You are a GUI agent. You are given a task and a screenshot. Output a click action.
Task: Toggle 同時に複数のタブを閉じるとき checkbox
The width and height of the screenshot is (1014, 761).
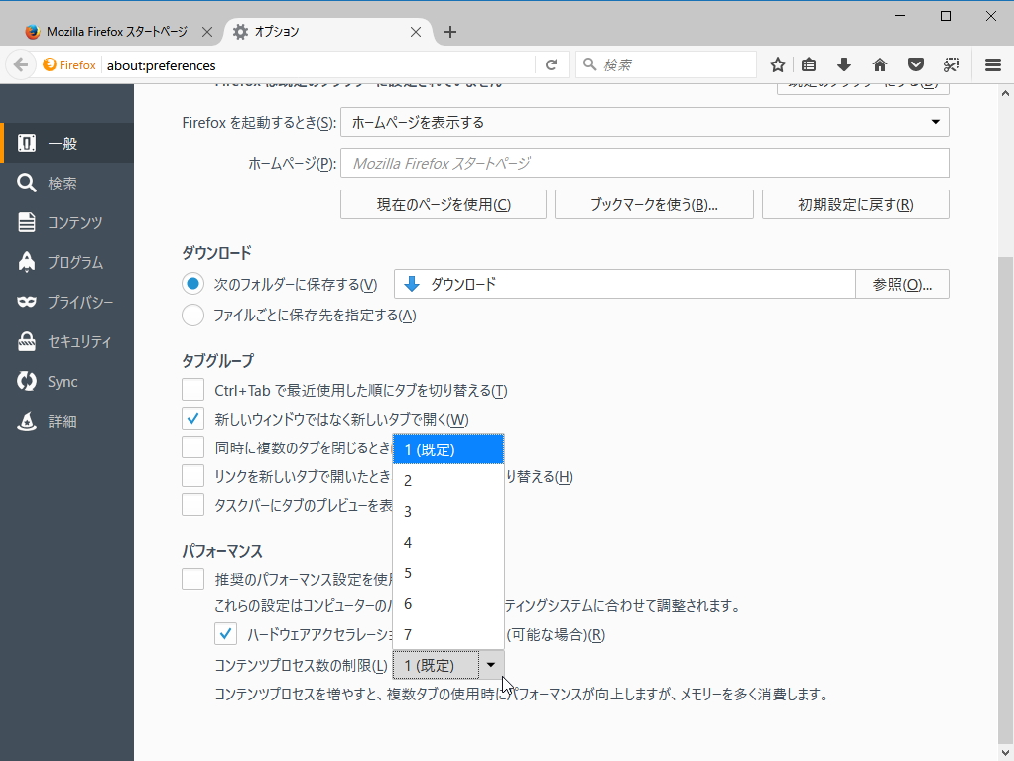[x=192, y=447]
